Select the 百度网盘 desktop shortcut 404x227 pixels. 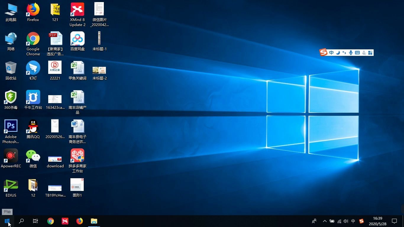(x=77, y=42)
